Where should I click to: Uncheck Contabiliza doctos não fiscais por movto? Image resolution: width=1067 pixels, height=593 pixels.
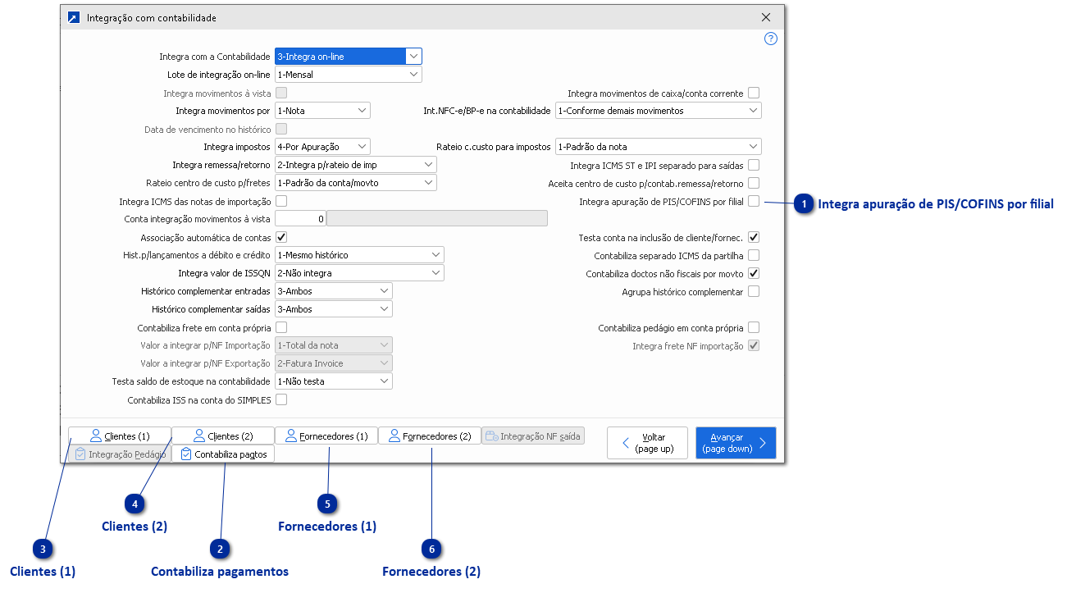pyautogui.click(x=754, y=273)
